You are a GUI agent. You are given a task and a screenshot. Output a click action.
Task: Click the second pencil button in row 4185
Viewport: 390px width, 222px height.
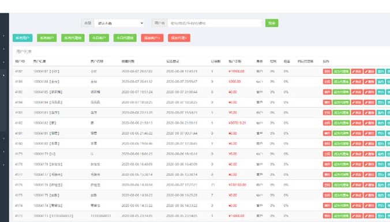tap(369, 92)
